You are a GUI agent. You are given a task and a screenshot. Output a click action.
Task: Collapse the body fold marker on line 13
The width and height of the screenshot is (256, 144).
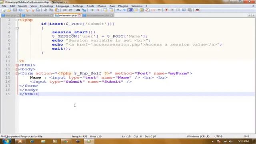click(x=17, y=69)
